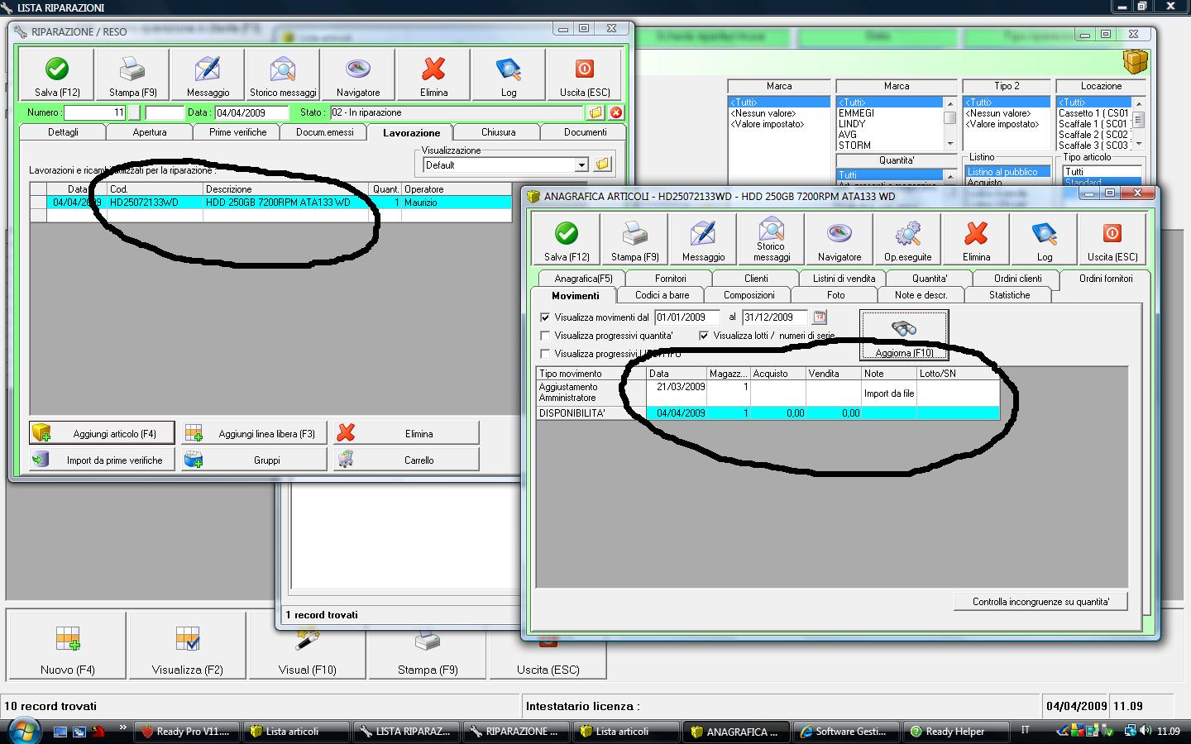Open Codici a barre tab
Image resolution: width=1191 pixels, height=744 pixels.
(x=662, y=295)
